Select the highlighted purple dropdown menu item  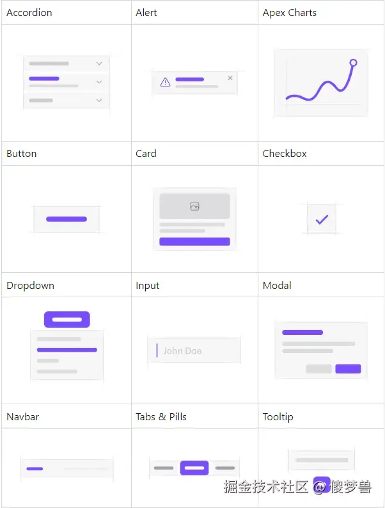(x=67, y=350)
